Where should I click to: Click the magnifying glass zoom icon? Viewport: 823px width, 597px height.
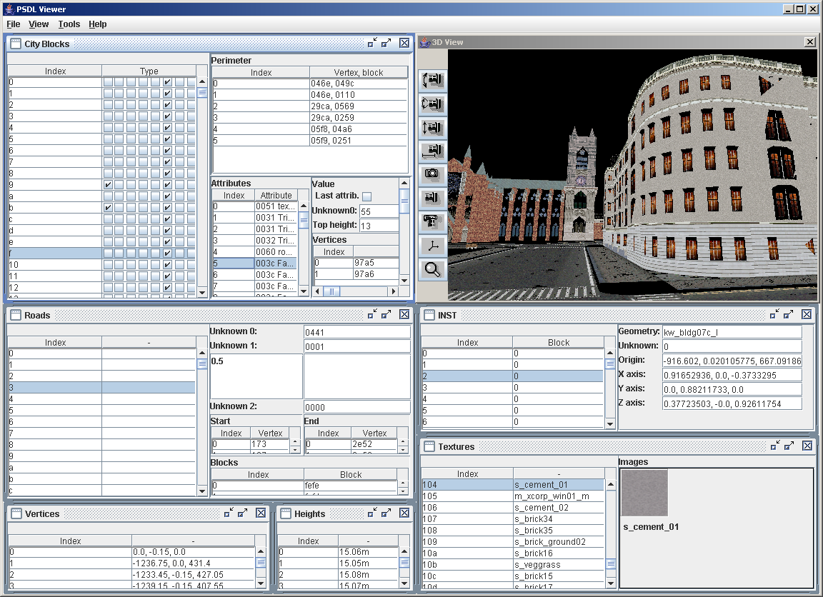[433, 269]
